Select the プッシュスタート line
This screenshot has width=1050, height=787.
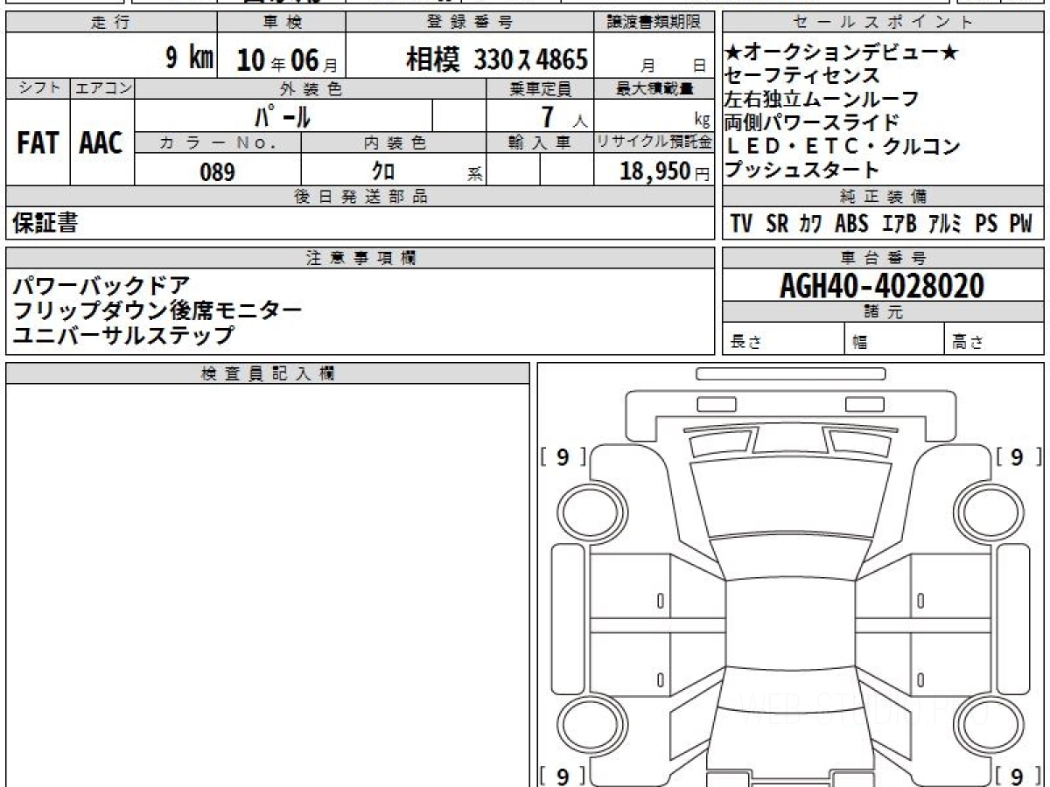[801, 170]
